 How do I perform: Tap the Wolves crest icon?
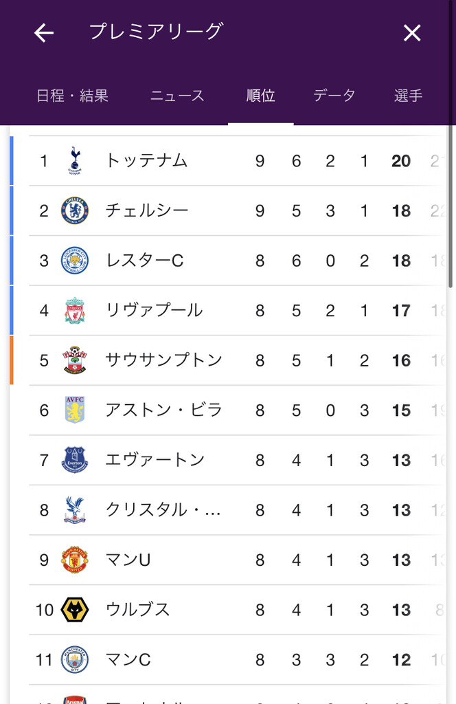[75, 610]
